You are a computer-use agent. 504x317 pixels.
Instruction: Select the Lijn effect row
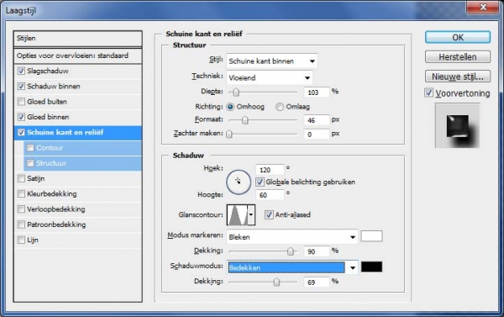point(78,240)
